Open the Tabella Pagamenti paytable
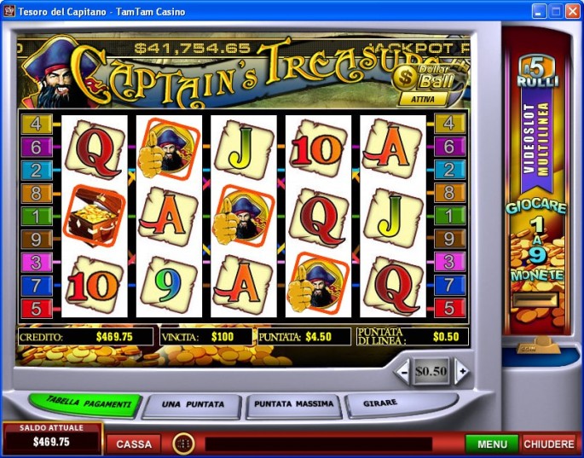The width and height of the screenshot is (584, 458). 87,403
